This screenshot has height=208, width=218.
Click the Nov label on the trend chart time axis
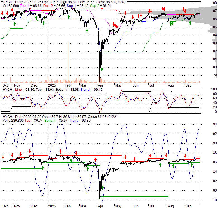(x=17, y=206)
